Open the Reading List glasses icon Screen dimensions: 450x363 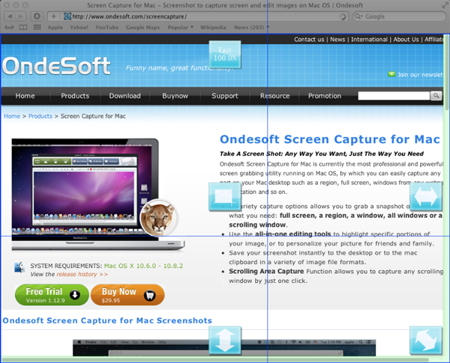(9, 28)
